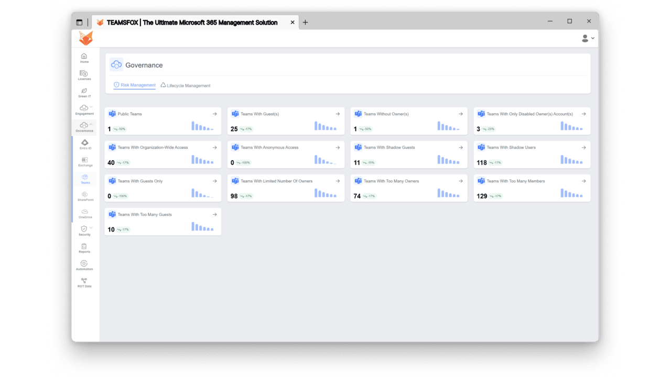Expand the Engagement sidebar chevron
Viewport: 671px width, 377px height.
pos(91,107)
